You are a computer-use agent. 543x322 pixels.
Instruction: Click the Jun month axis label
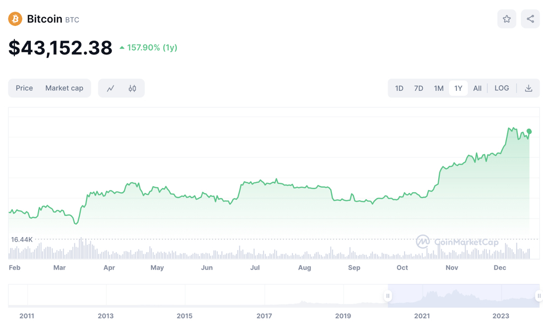(207, 268)
